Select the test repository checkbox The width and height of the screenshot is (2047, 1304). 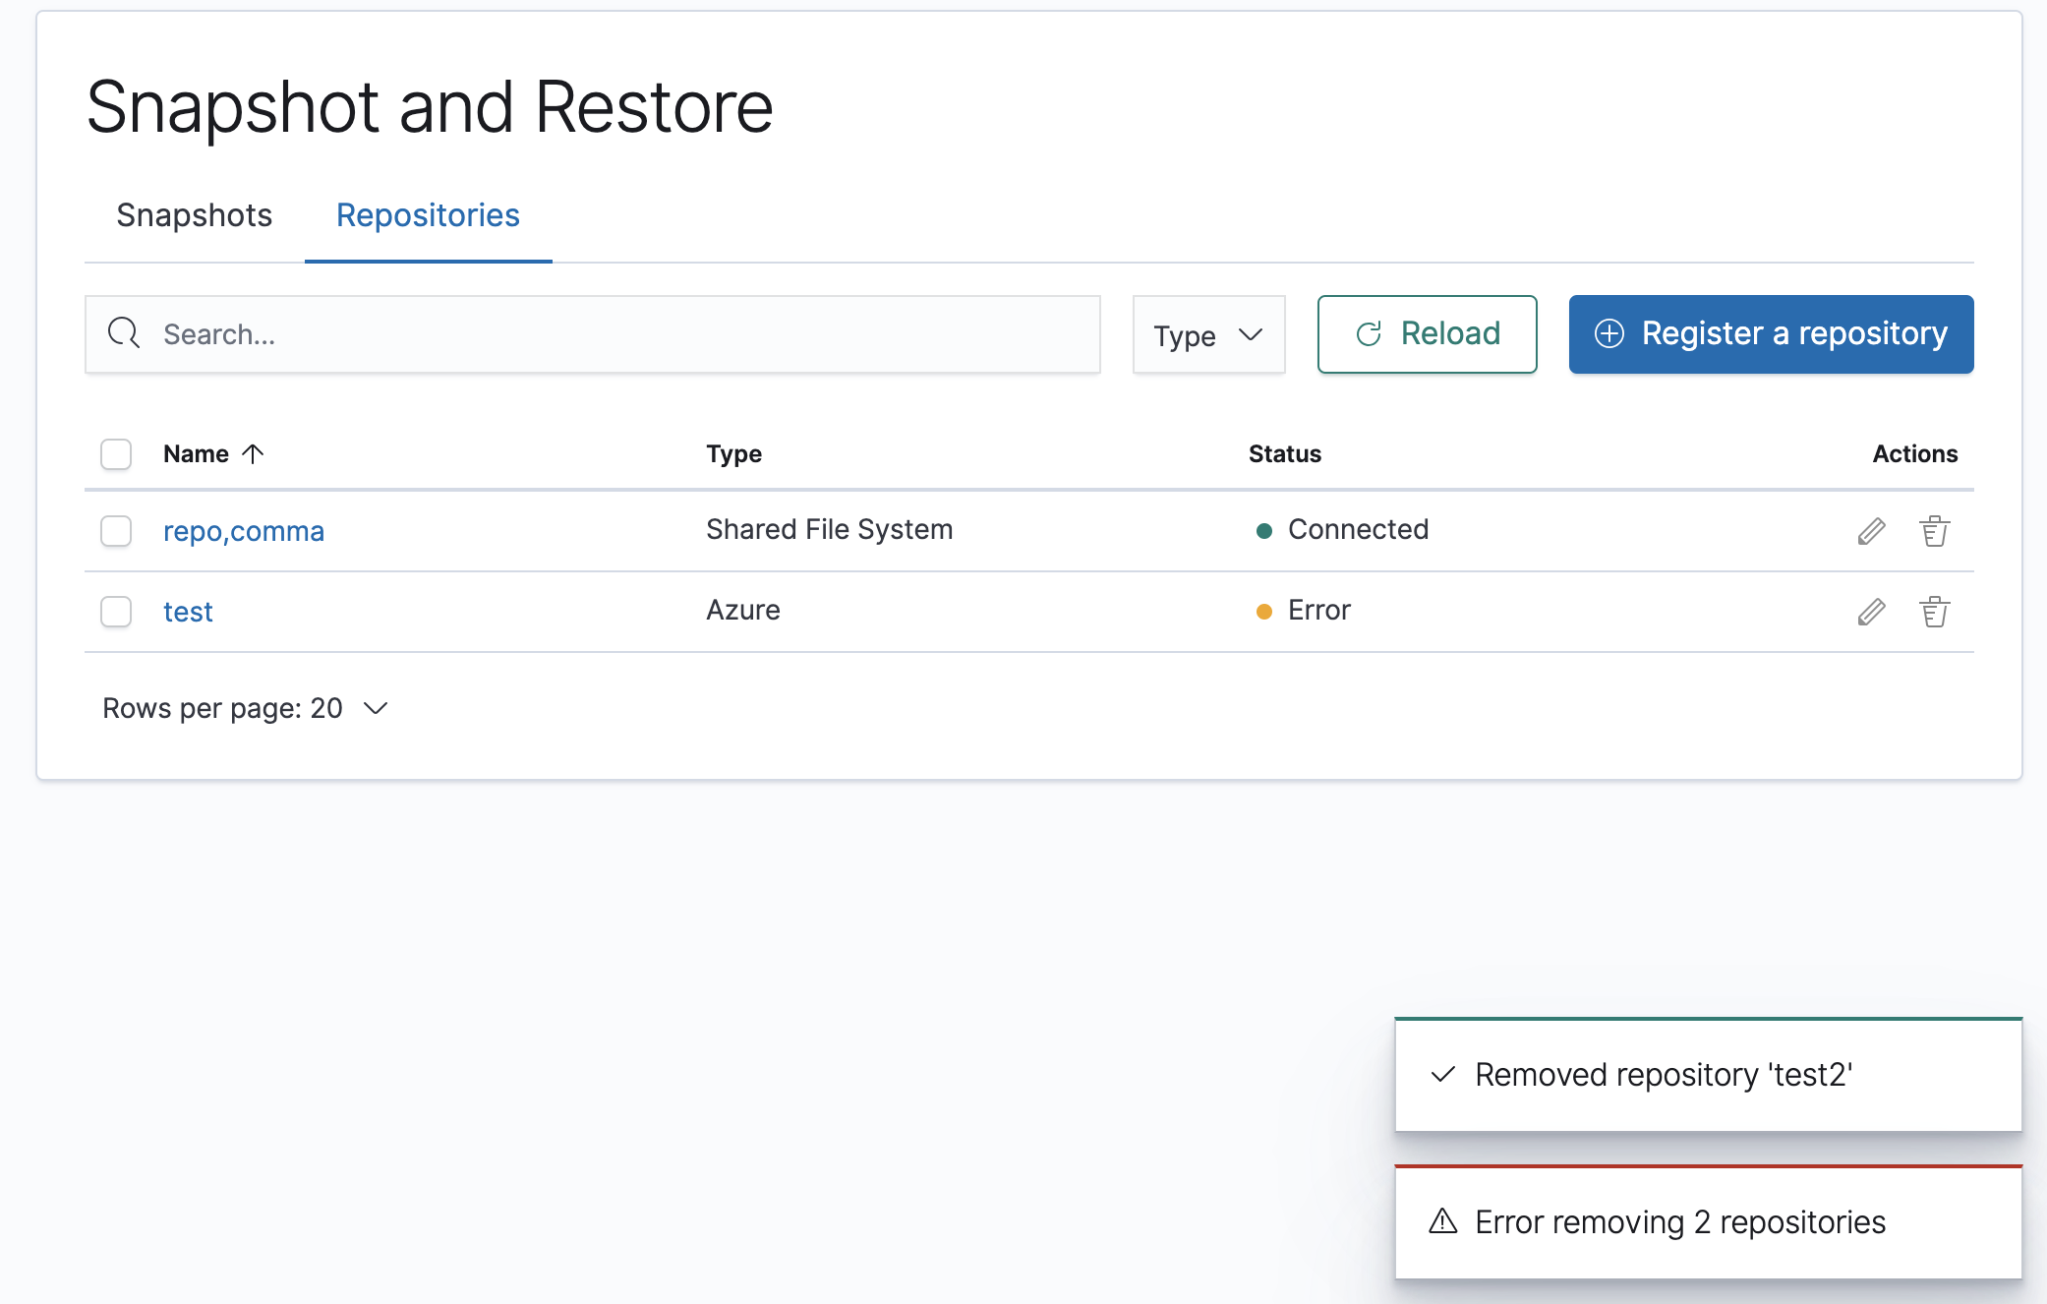pos(116,612)
